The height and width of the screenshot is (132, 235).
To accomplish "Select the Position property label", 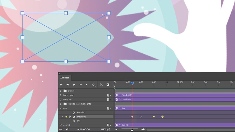I will tap(81, 112).
